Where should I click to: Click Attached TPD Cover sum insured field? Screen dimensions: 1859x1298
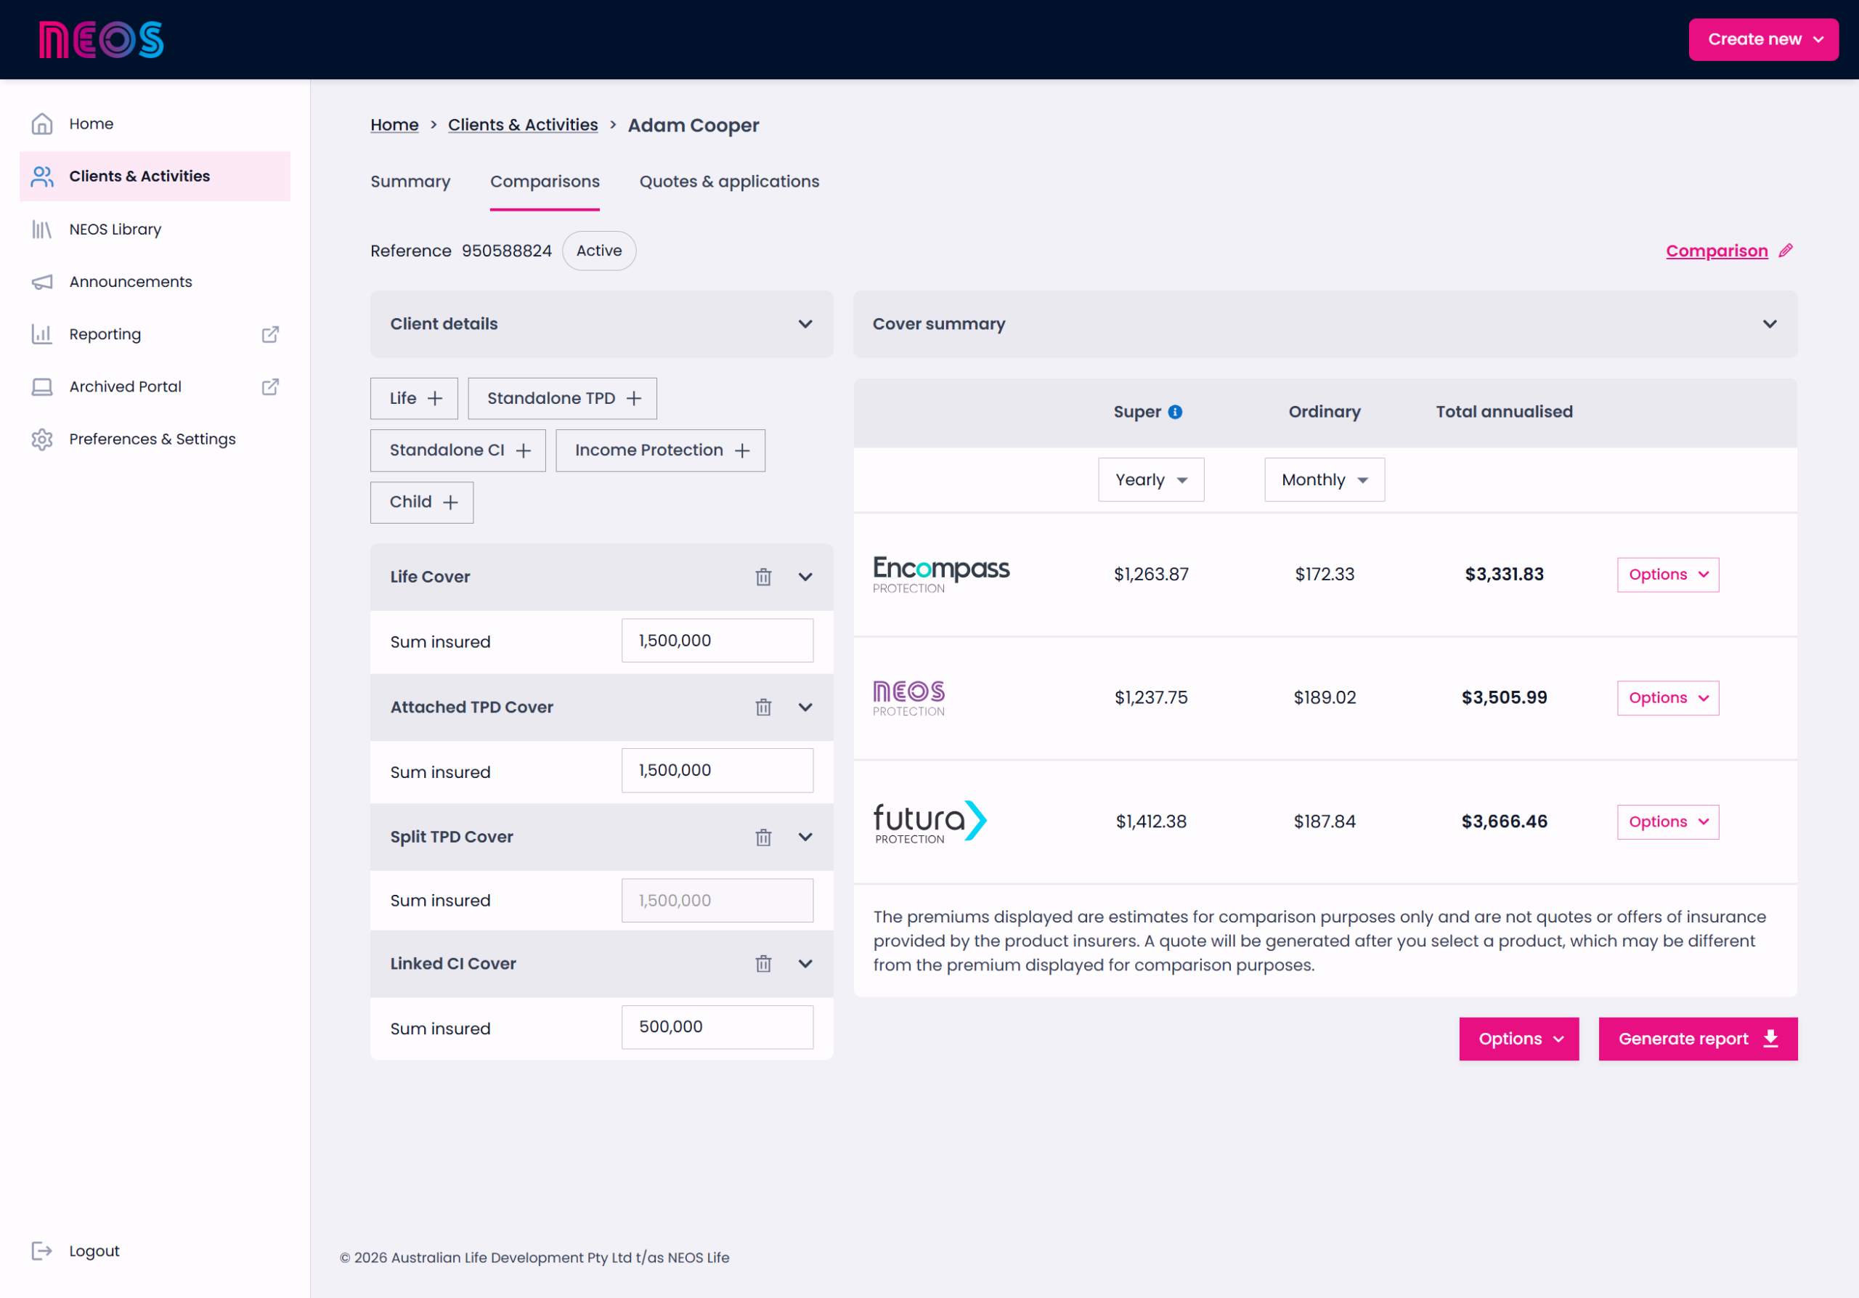[717, 771]
